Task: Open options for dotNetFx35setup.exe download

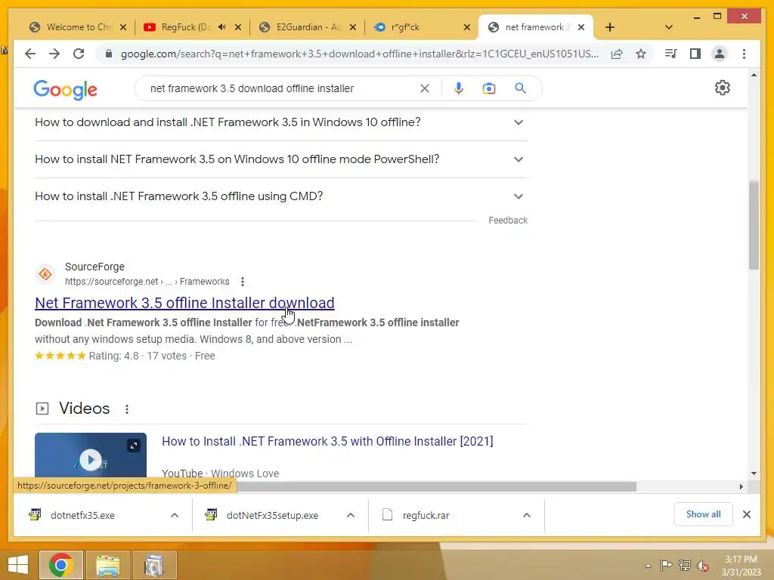Action: pyautogui.click(x=351, y=515)
